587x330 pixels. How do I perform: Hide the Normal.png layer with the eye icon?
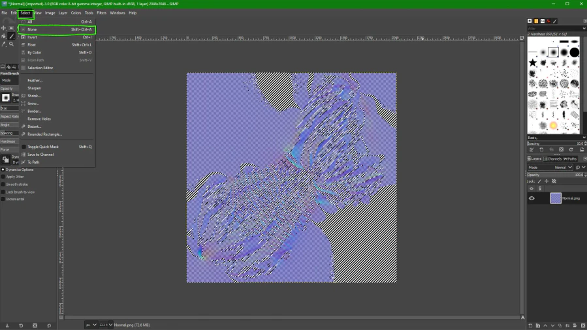click(531, 198)
